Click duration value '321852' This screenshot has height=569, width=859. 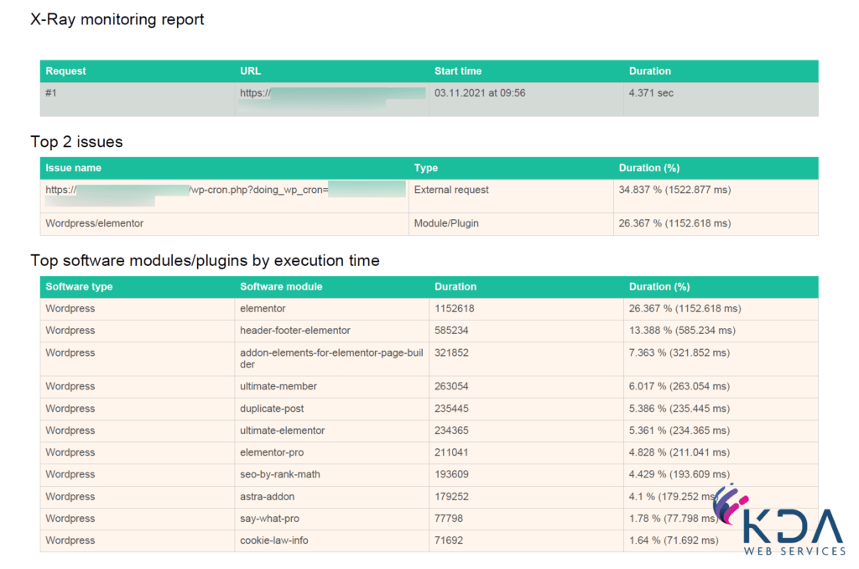(x=451, y=352)
